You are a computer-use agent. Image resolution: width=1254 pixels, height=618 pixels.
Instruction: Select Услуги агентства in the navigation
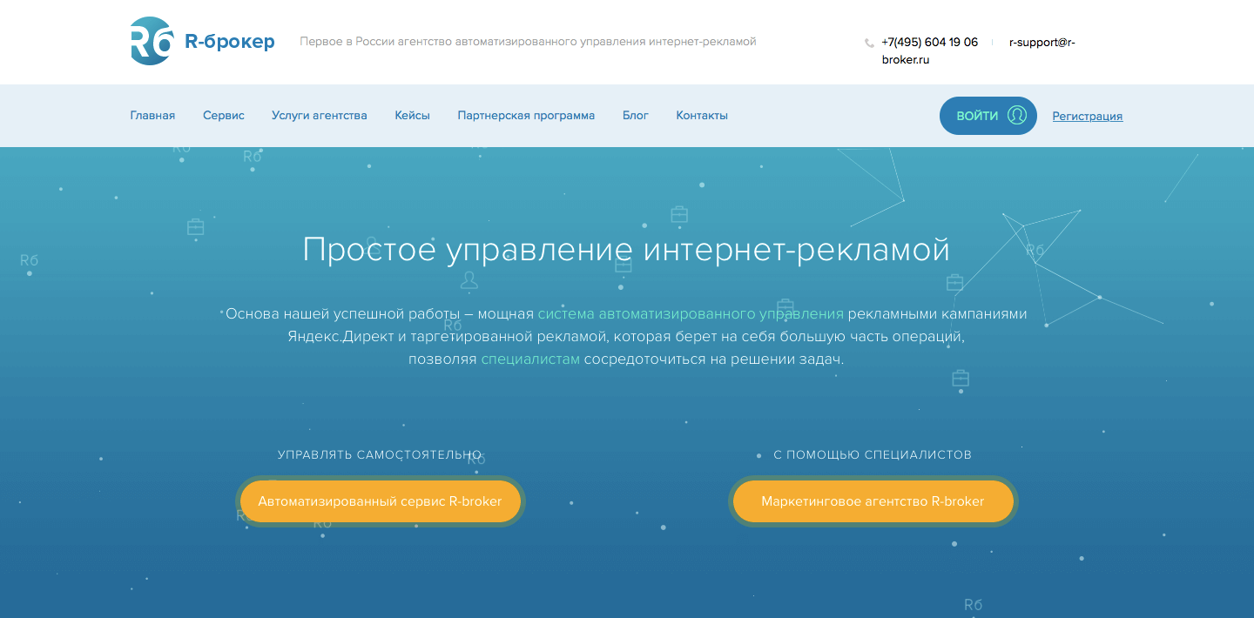pos(319,116)
